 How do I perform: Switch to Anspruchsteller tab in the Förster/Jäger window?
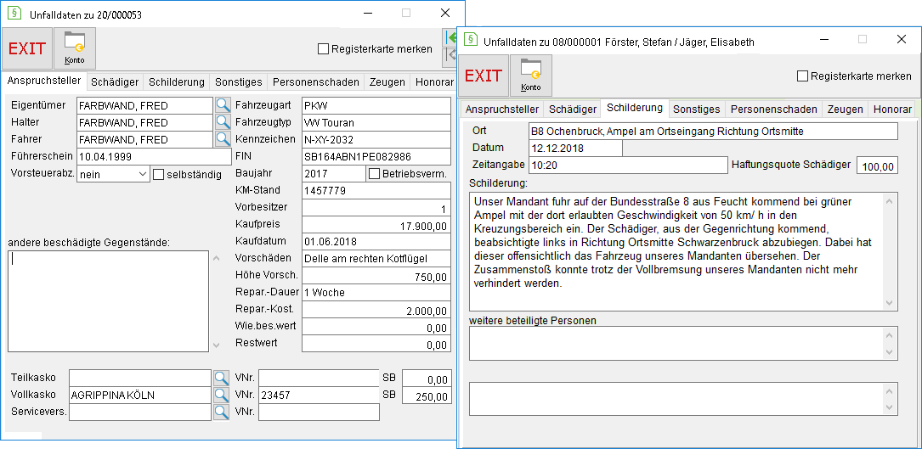tap(502, 109)
